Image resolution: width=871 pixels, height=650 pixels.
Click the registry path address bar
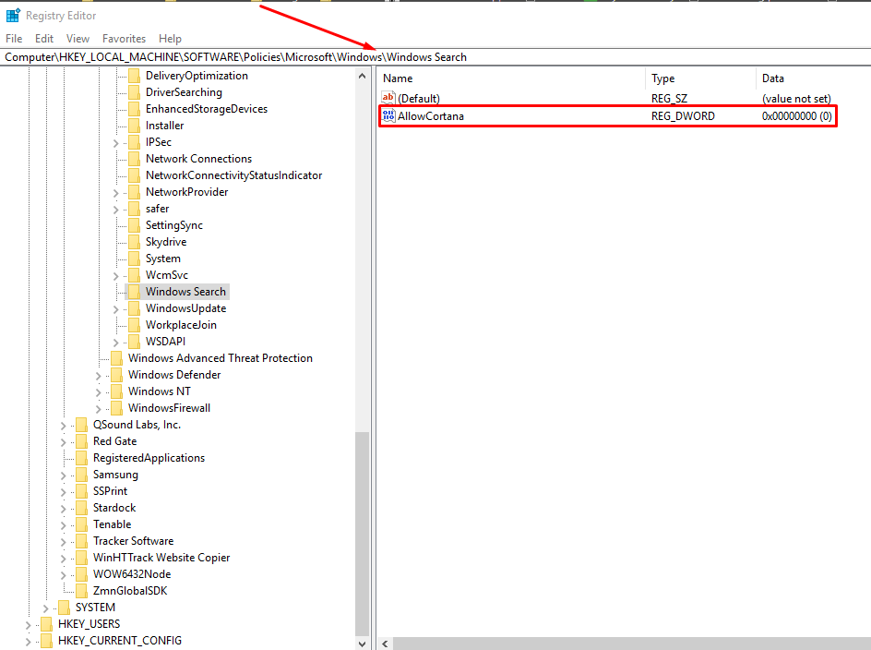point(435,56)
